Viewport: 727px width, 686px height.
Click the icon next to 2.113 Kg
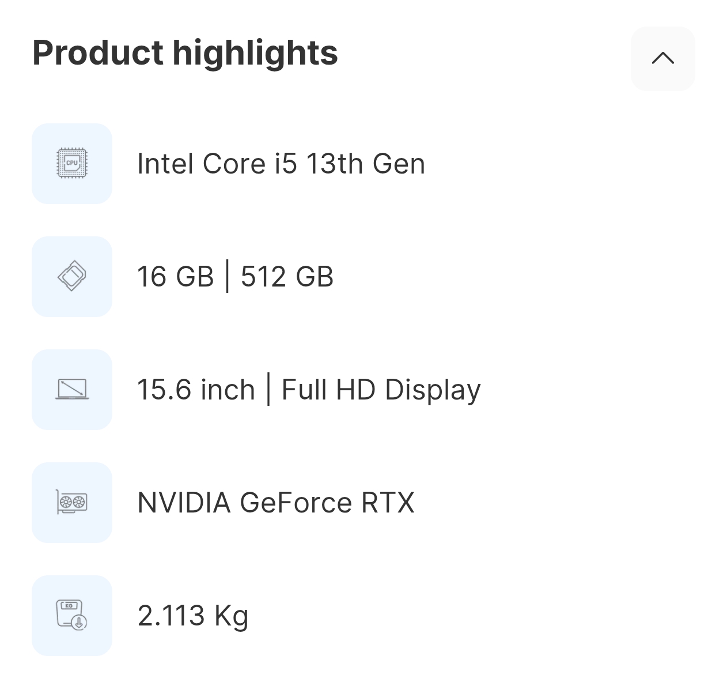tap(71, 616)
